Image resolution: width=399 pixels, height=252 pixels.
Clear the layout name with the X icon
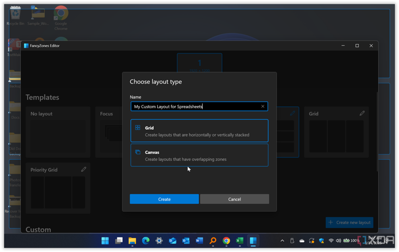262,106
